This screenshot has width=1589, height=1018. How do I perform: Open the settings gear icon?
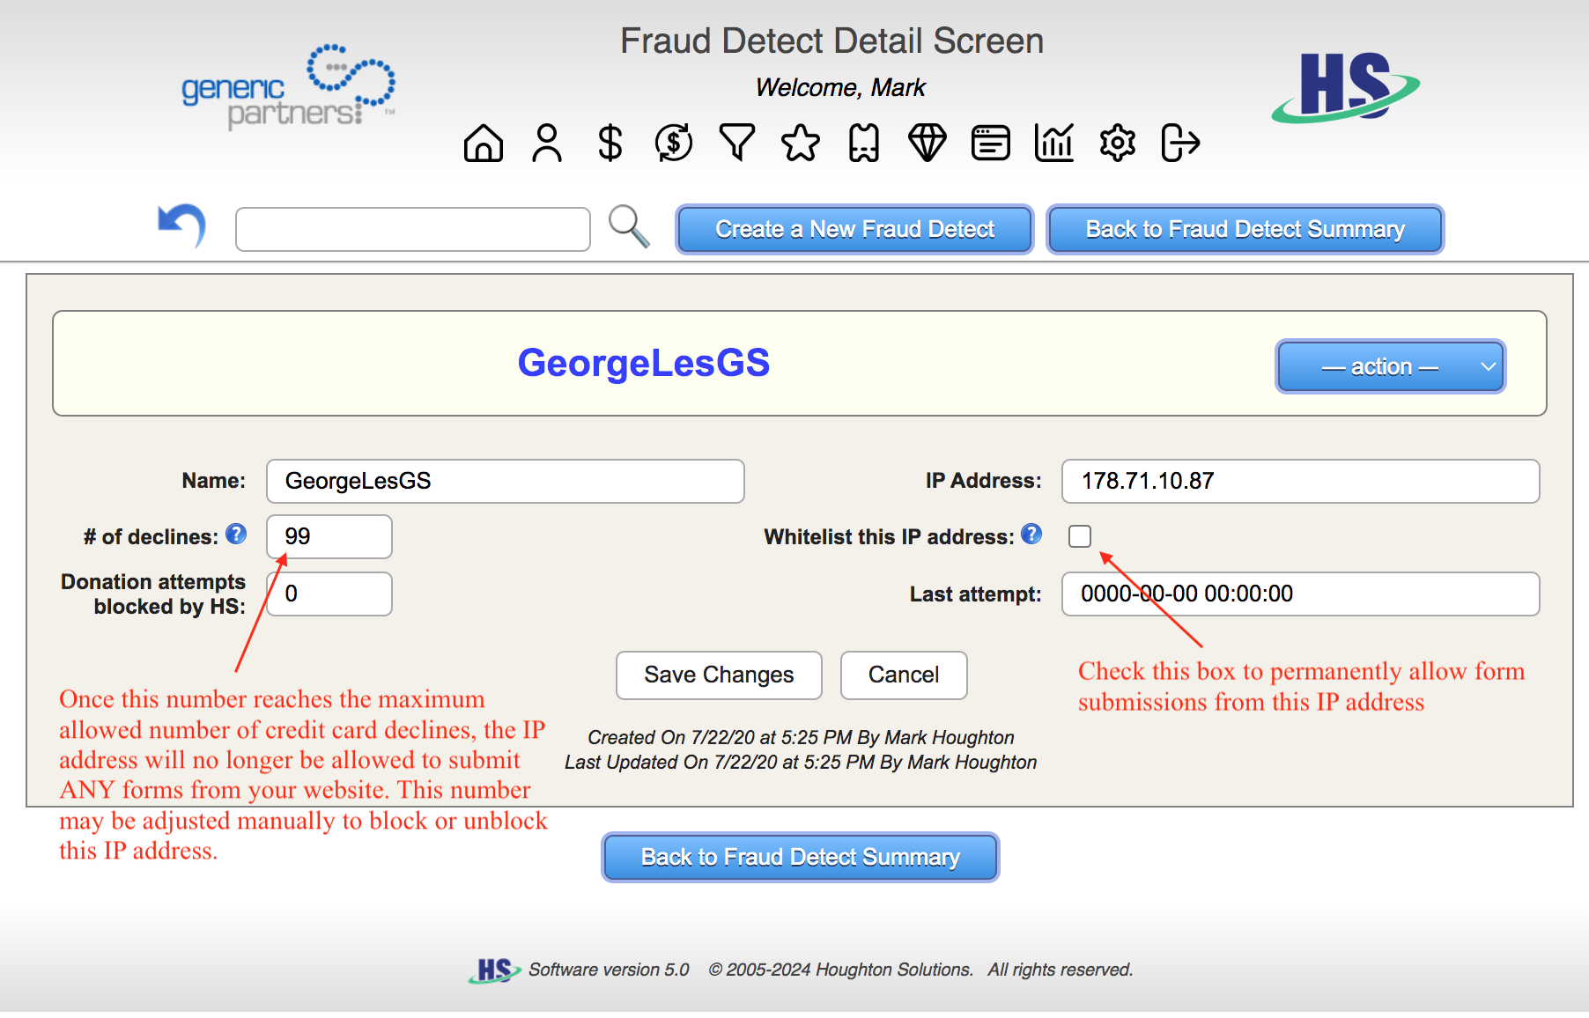point(1118,143)
